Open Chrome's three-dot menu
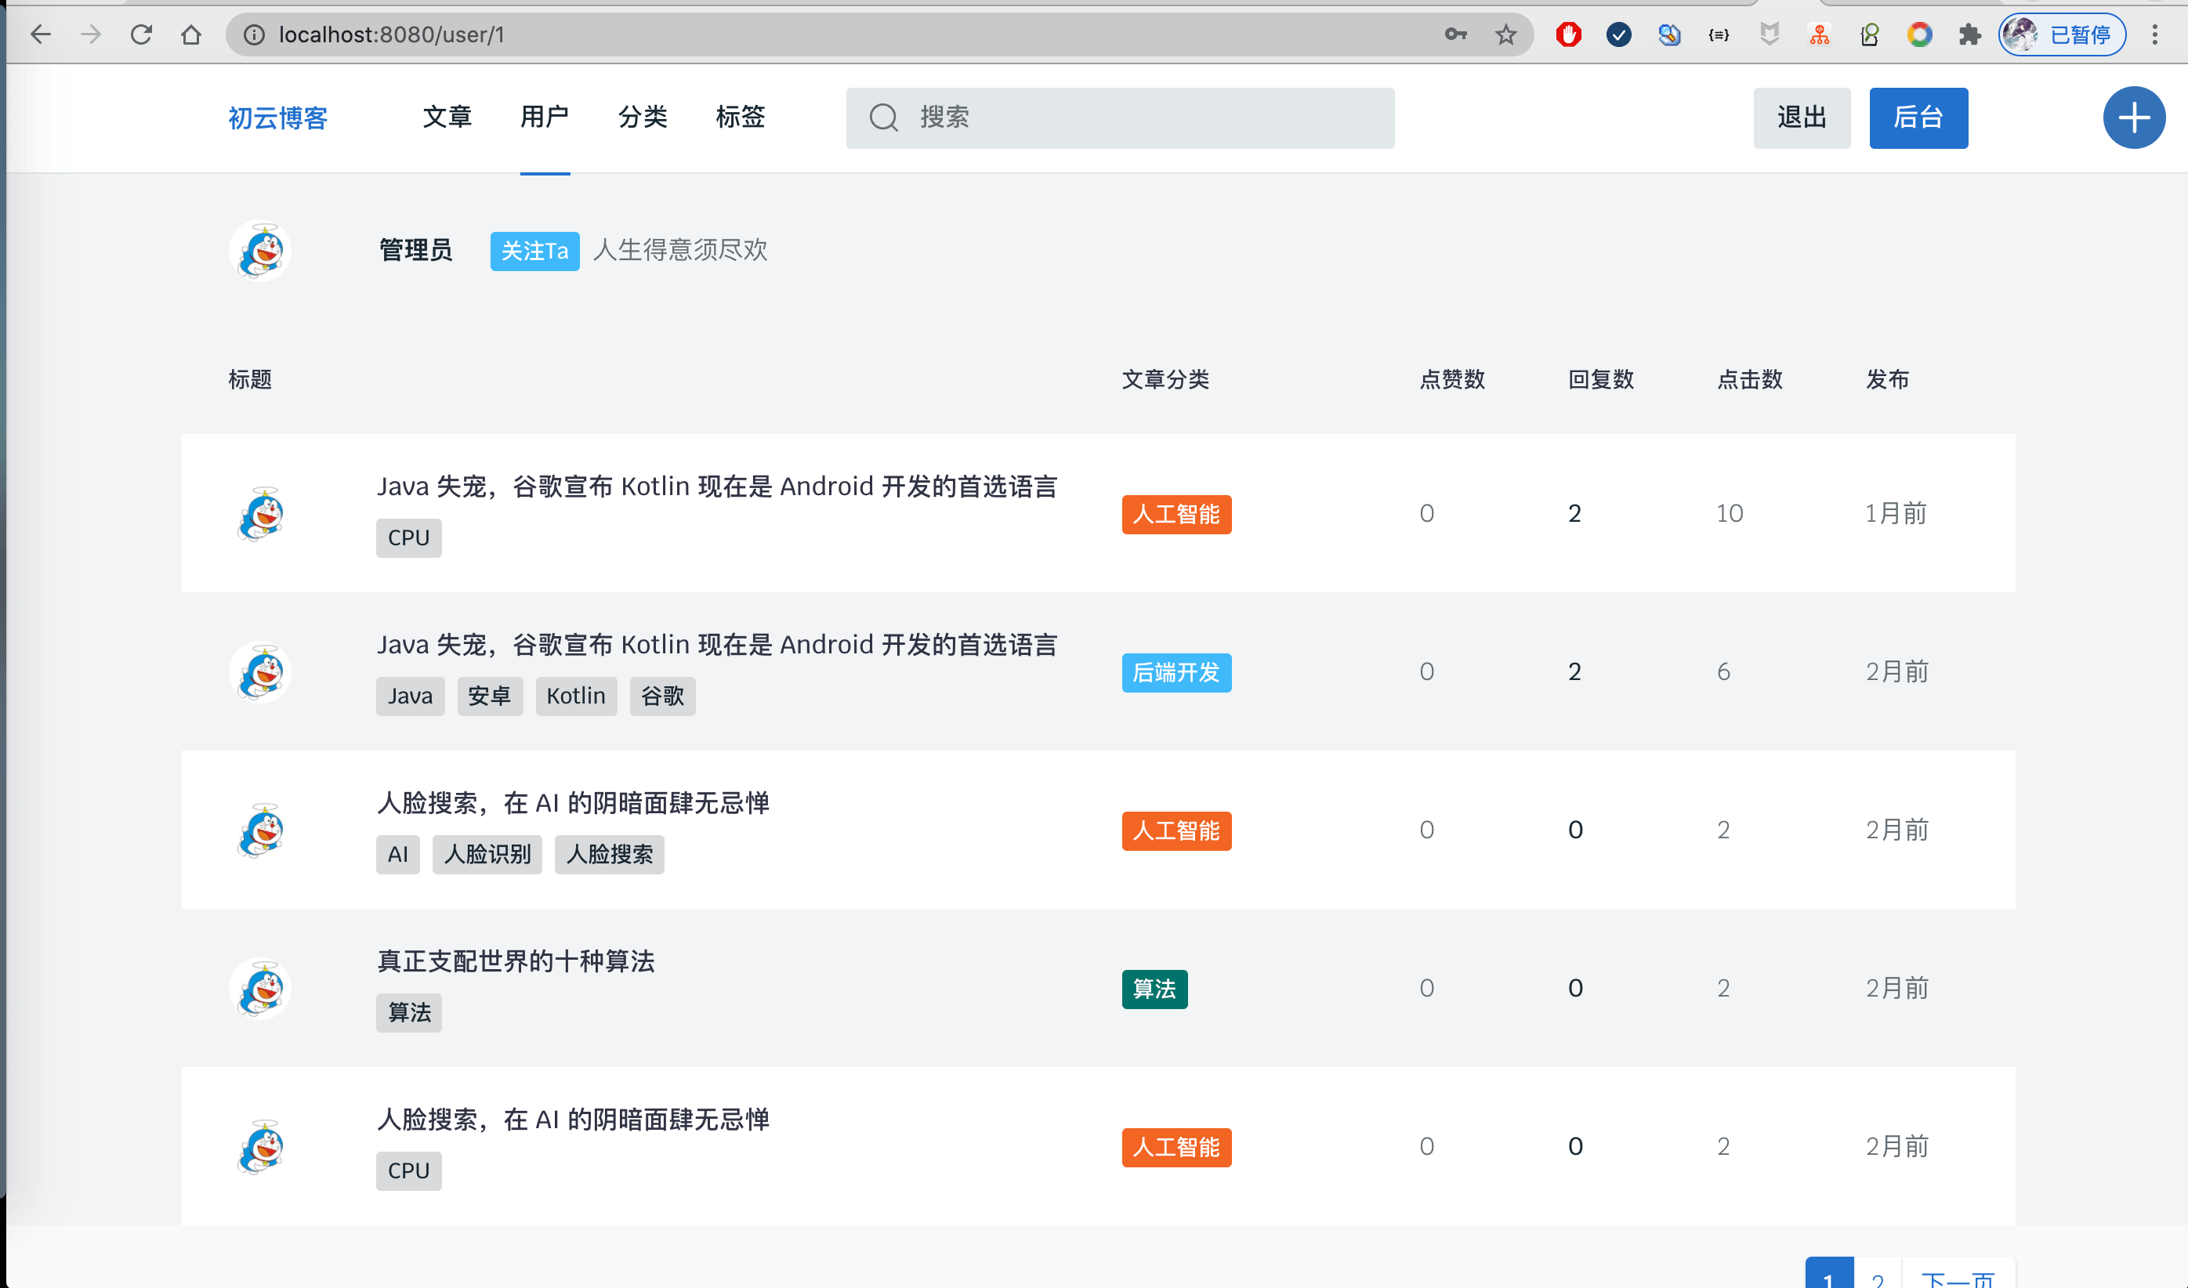 click(2155, 34)
